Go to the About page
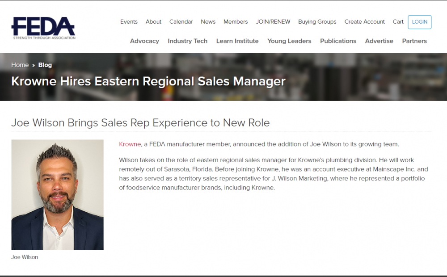The image size is (447, 277). [153, 22]
